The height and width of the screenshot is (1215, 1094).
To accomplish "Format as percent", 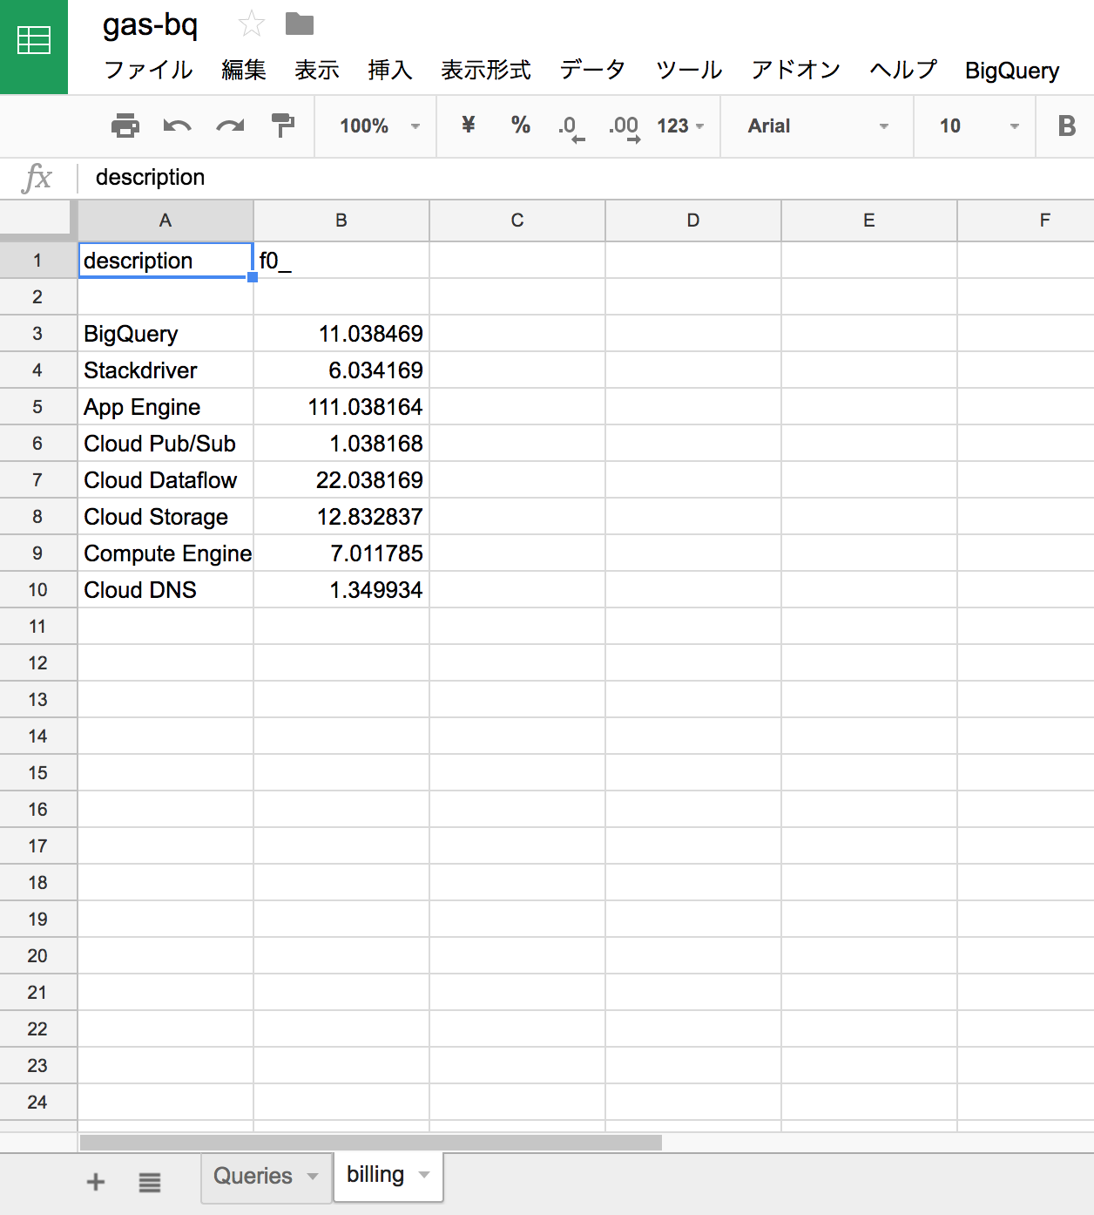I will pyautogui.click(x=521, y=125).
